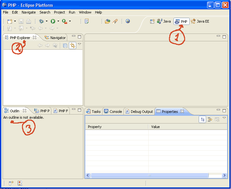
Task: Open the File menu
Action: tap(5, 12)
